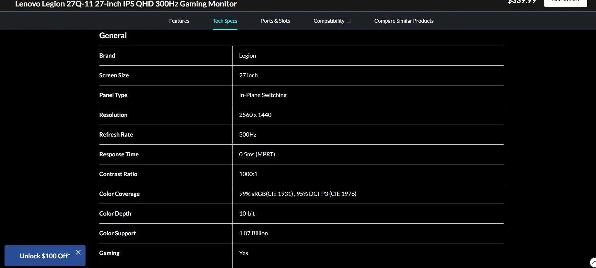Switch to Compare Similar Products tab
The width and height of the screenshot is (596, 268).
[404, 21]
